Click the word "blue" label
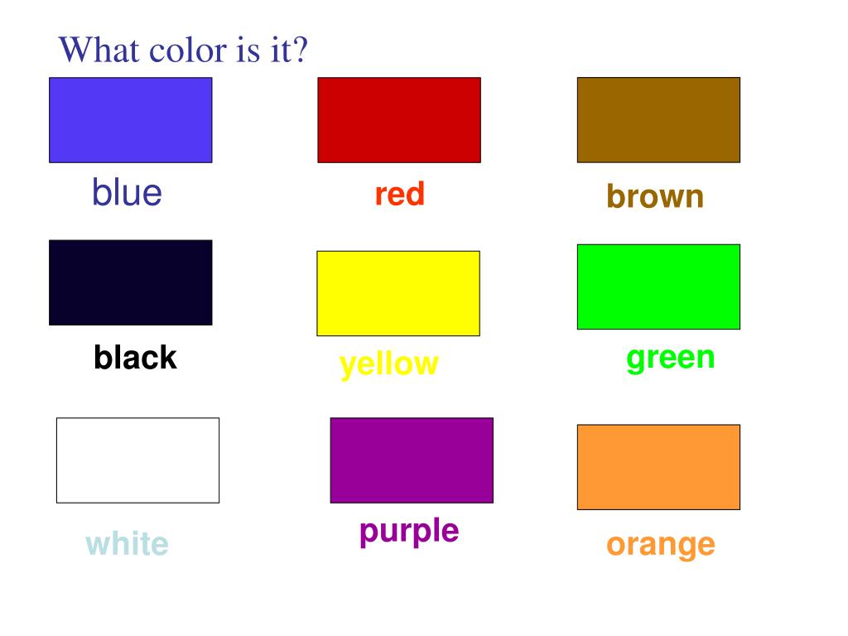The height and width of the screenshot is (636, 848). pos(127,192)
